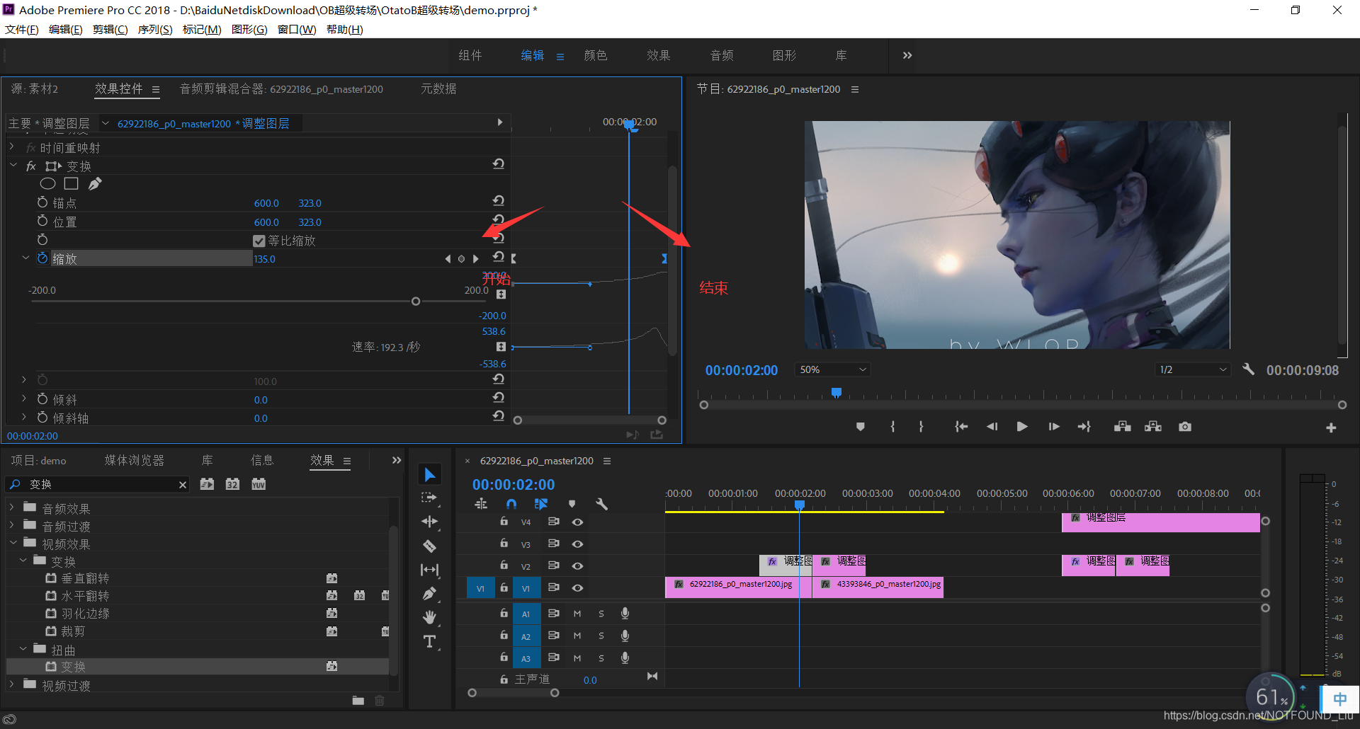The image size is (1360, 729).
Task: Filter effects by accelerated effects icon
Action: [x=207, y=484]
